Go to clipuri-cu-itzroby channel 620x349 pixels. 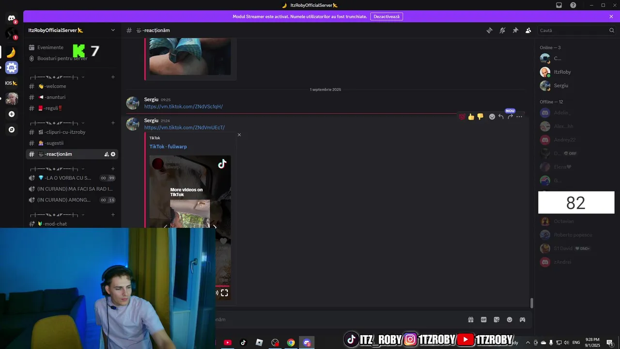72,132
